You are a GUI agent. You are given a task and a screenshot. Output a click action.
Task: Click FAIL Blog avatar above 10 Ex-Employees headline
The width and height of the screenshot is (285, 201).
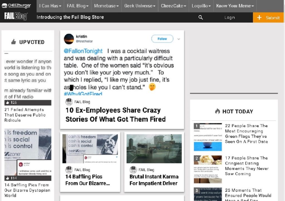[x=69, y=102]
